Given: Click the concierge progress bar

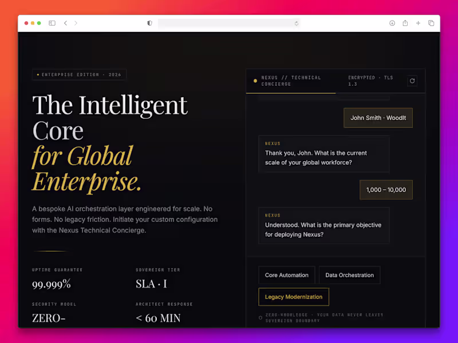Looking at the screenshot, I should pos(335,93).
